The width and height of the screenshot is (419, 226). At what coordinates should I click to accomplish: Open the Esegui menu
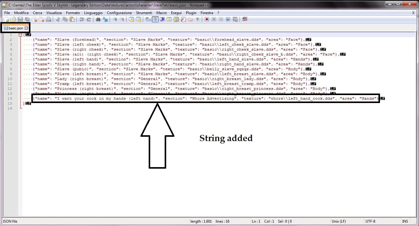176,13
